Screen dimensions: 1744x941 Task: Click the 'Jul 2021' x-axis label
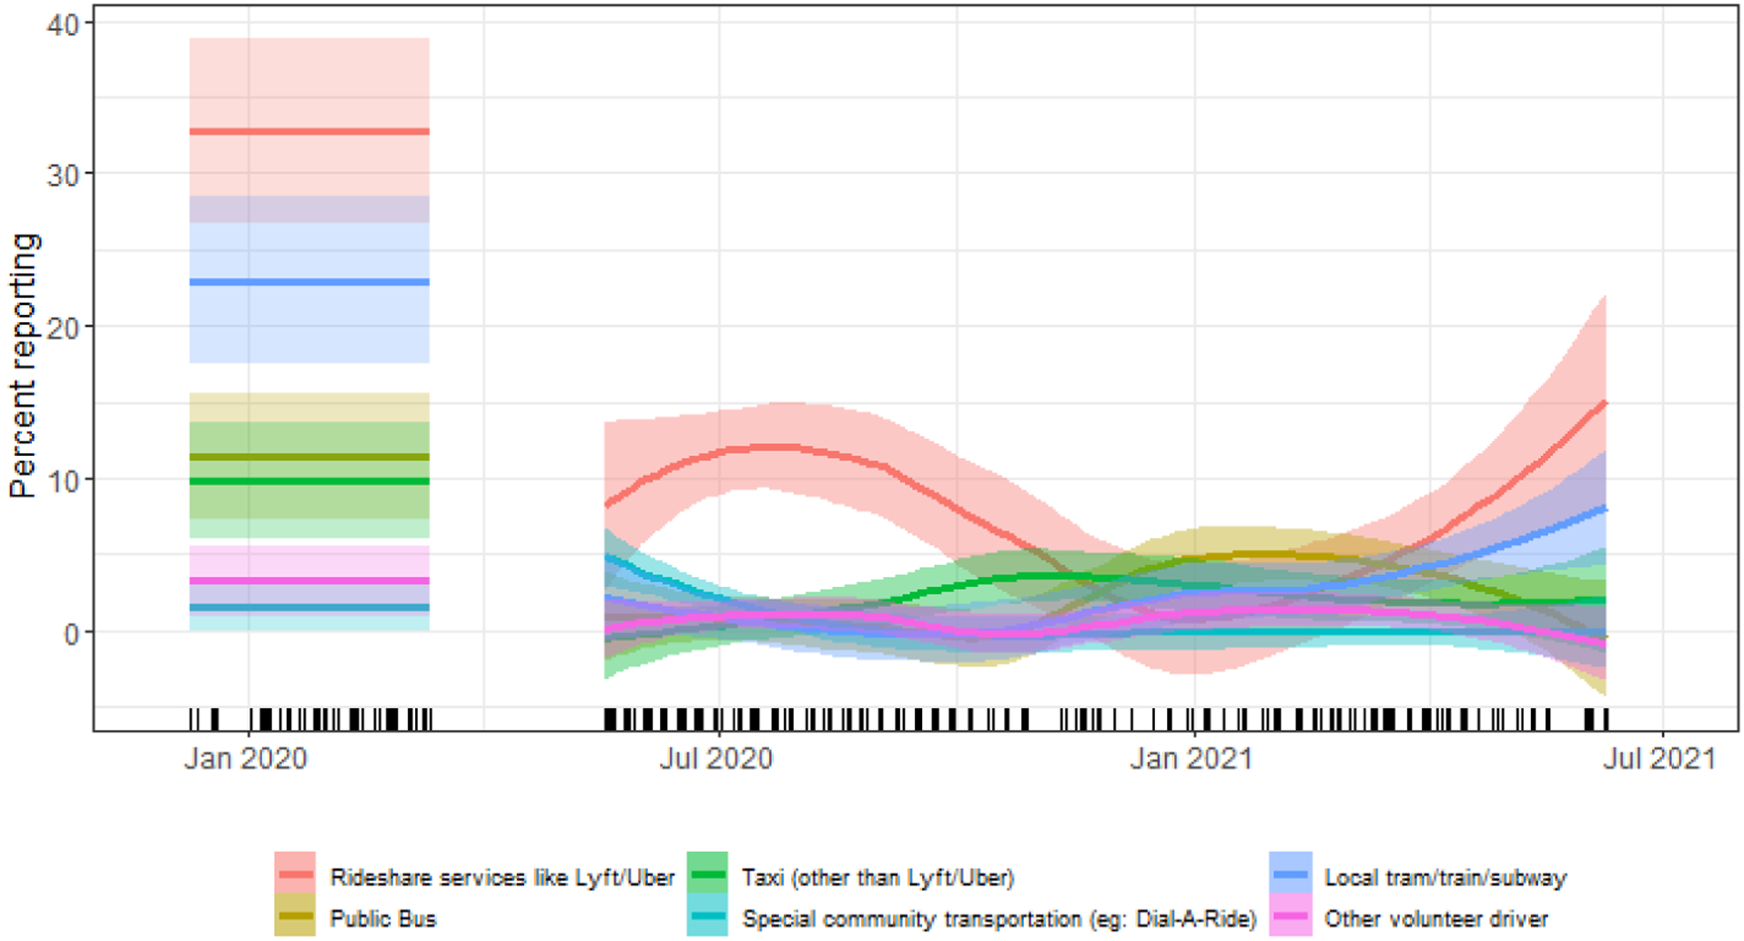[x=1659, y=758]
